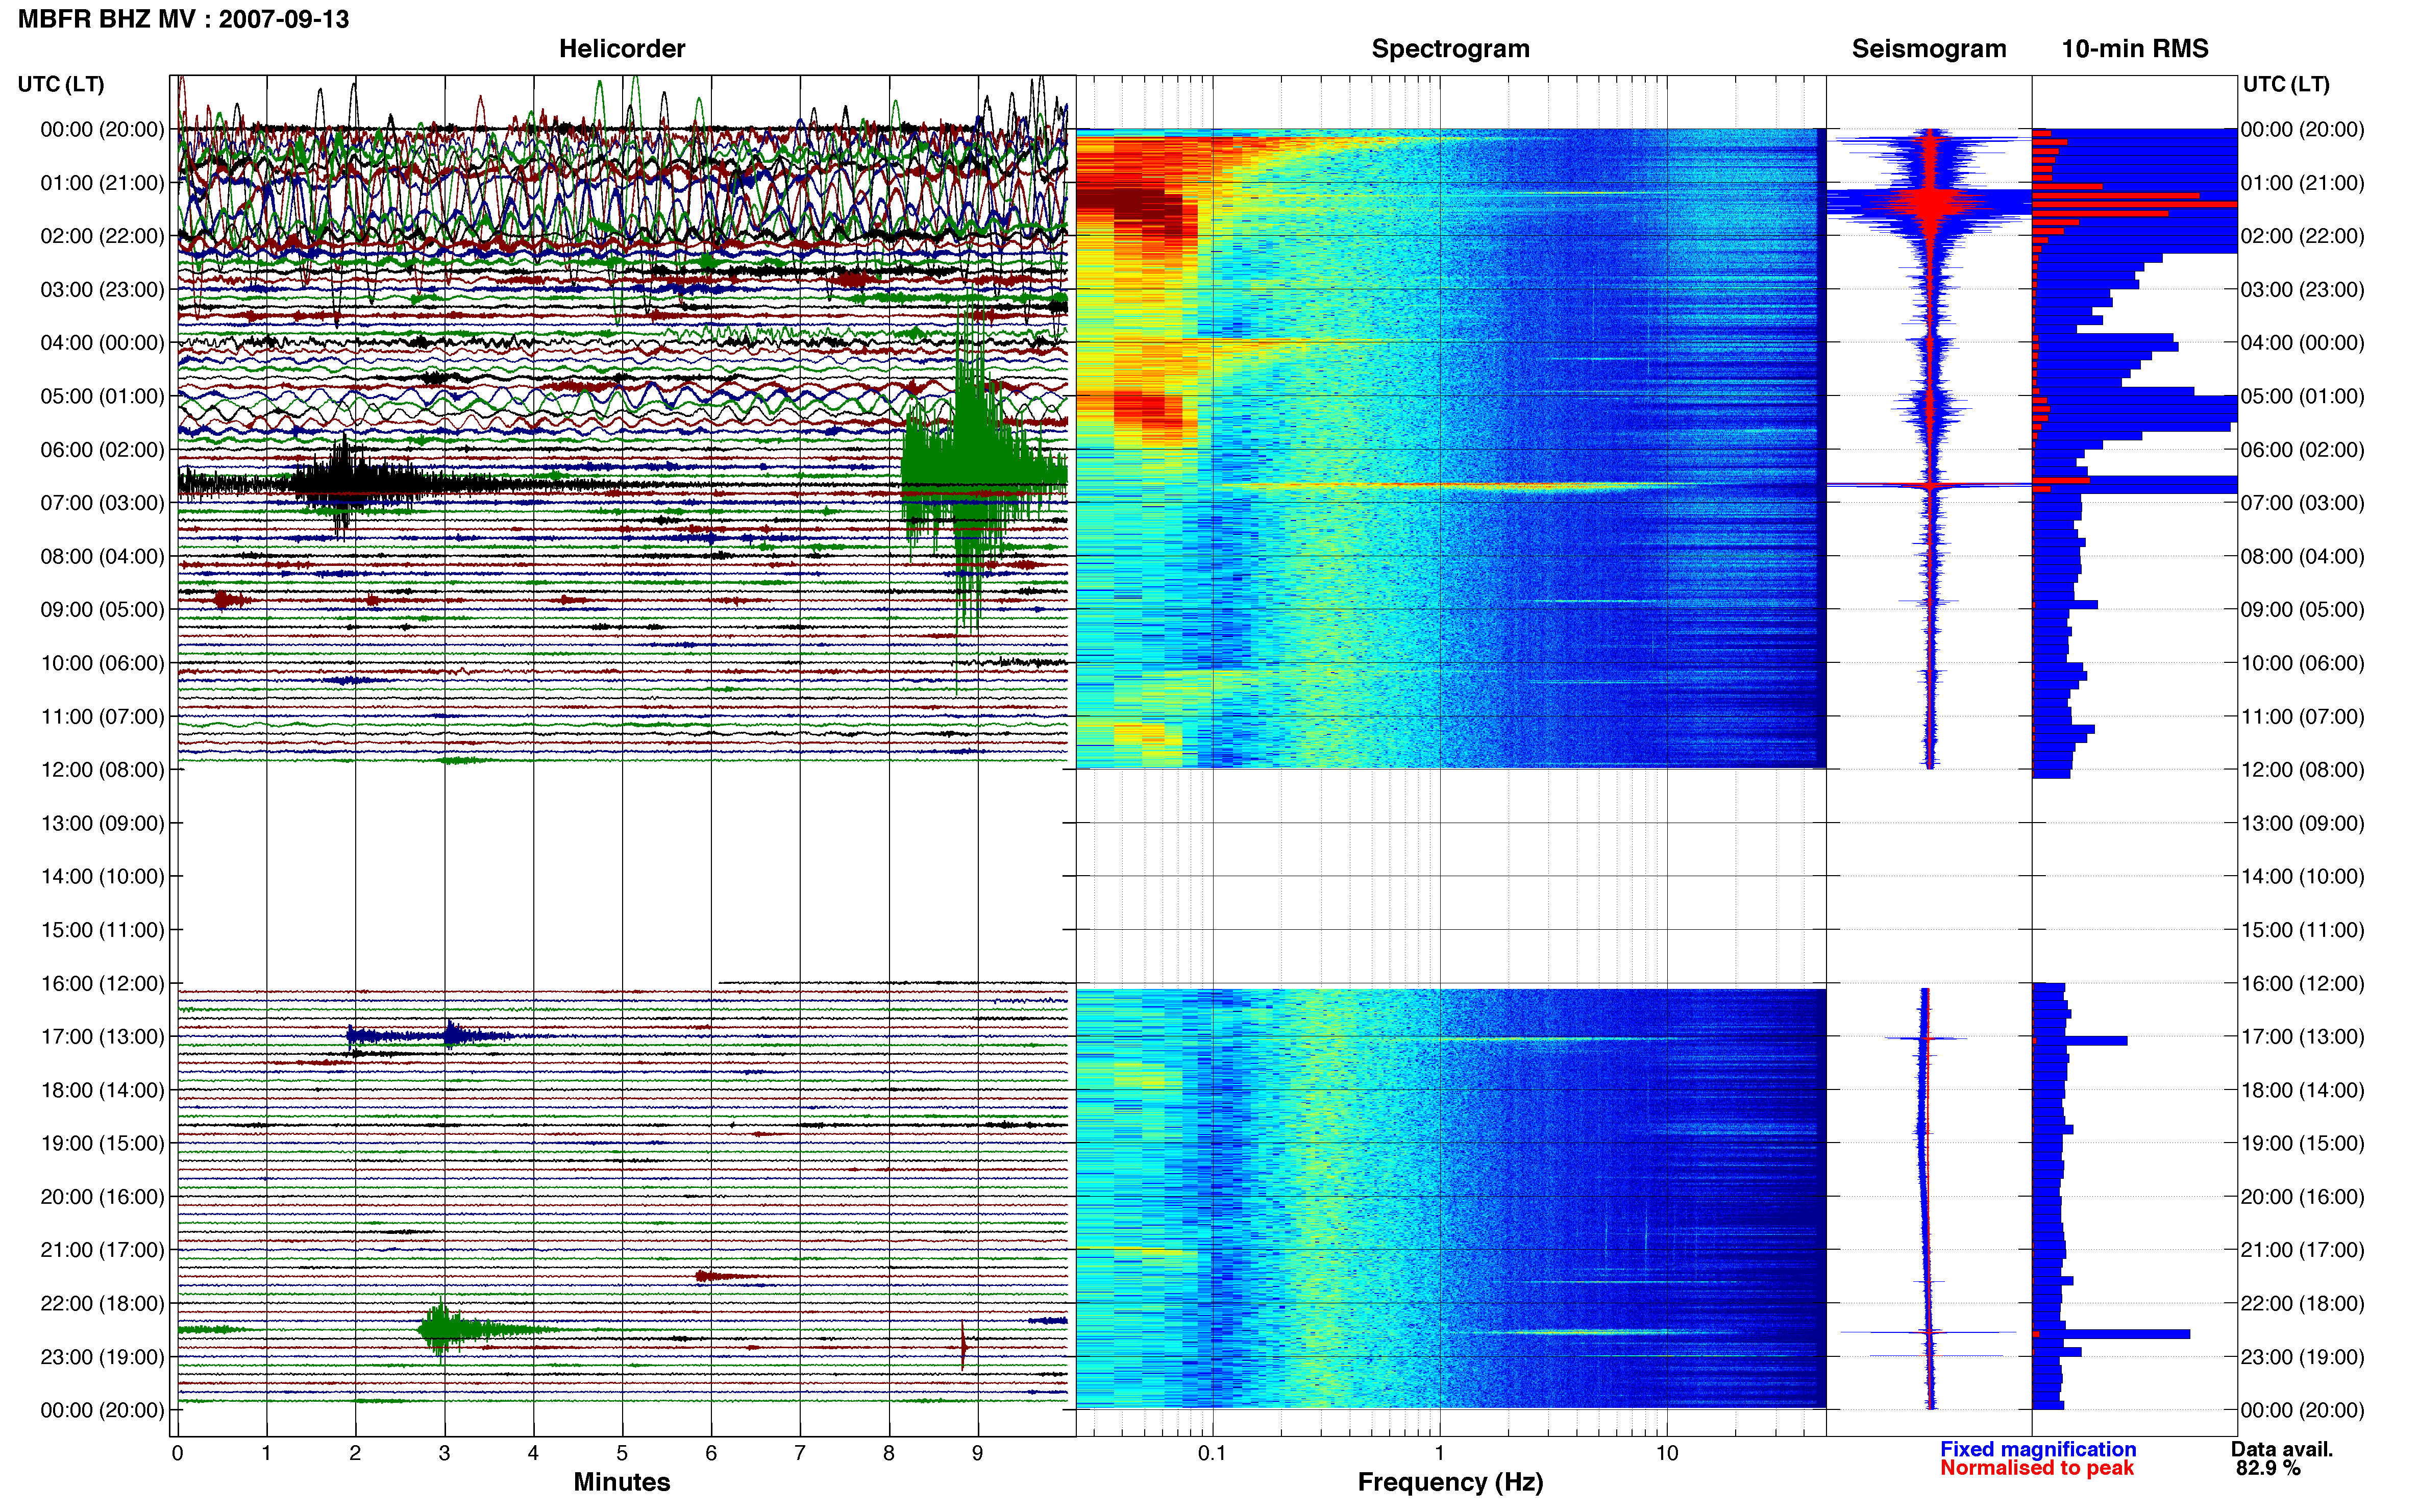Screen dimensions: 2419x1512
Task: Click the 18:00 (14:00) tick on the RMS axis
Action: coord(2303,1090)
